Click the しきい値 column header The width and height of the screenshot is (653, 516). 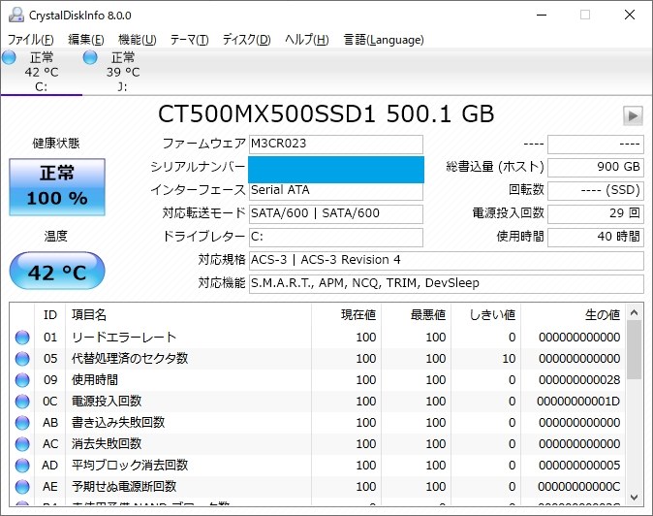[486, 314]
